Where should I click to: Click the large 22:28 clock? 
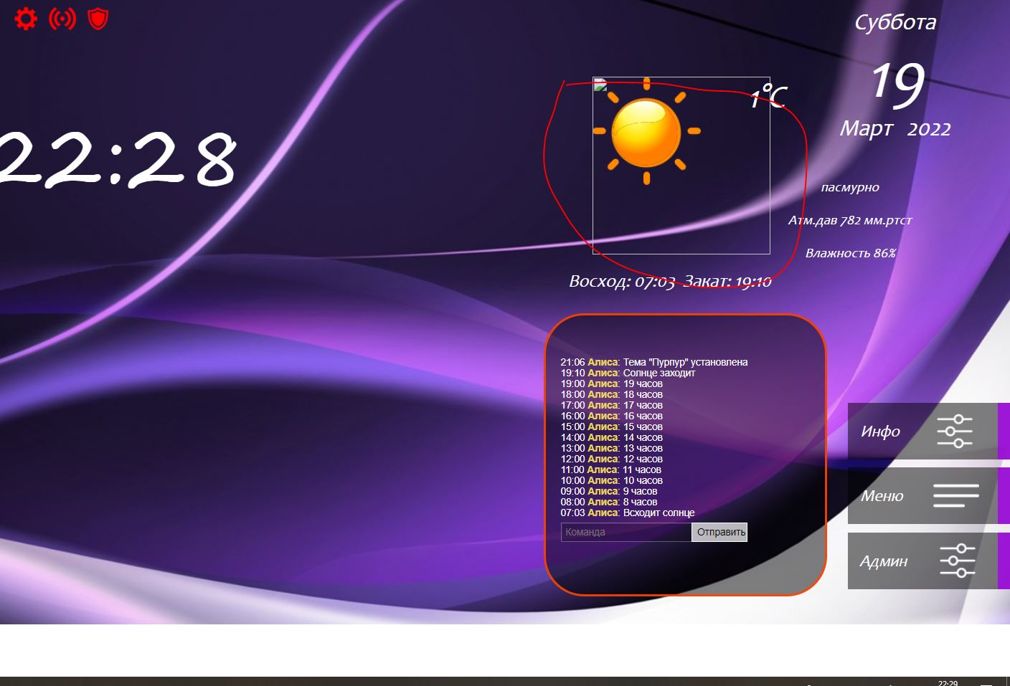[118, 158]
